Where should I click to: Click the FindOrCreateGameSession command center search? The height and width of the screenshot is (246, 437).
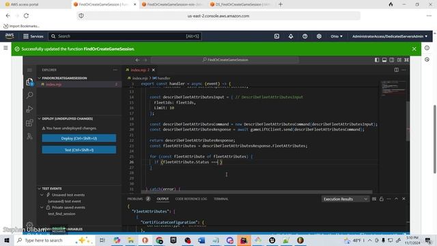coord(225,59)
